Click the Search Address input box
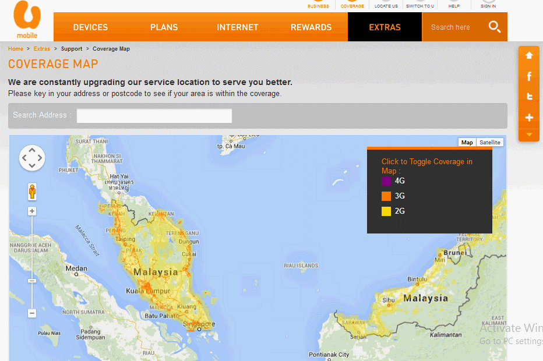543x361 pixels. (x=154, y=116)
